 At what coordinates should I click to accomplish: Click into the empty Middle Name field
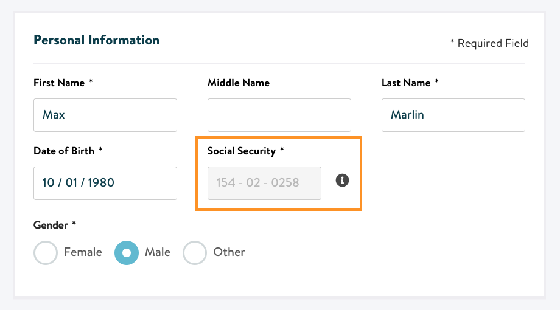pyautogui.click(x=279, y=115)
